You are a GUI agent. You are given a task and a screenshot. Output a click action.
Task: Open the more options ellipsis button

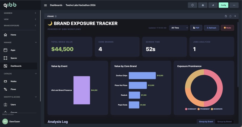234,5
